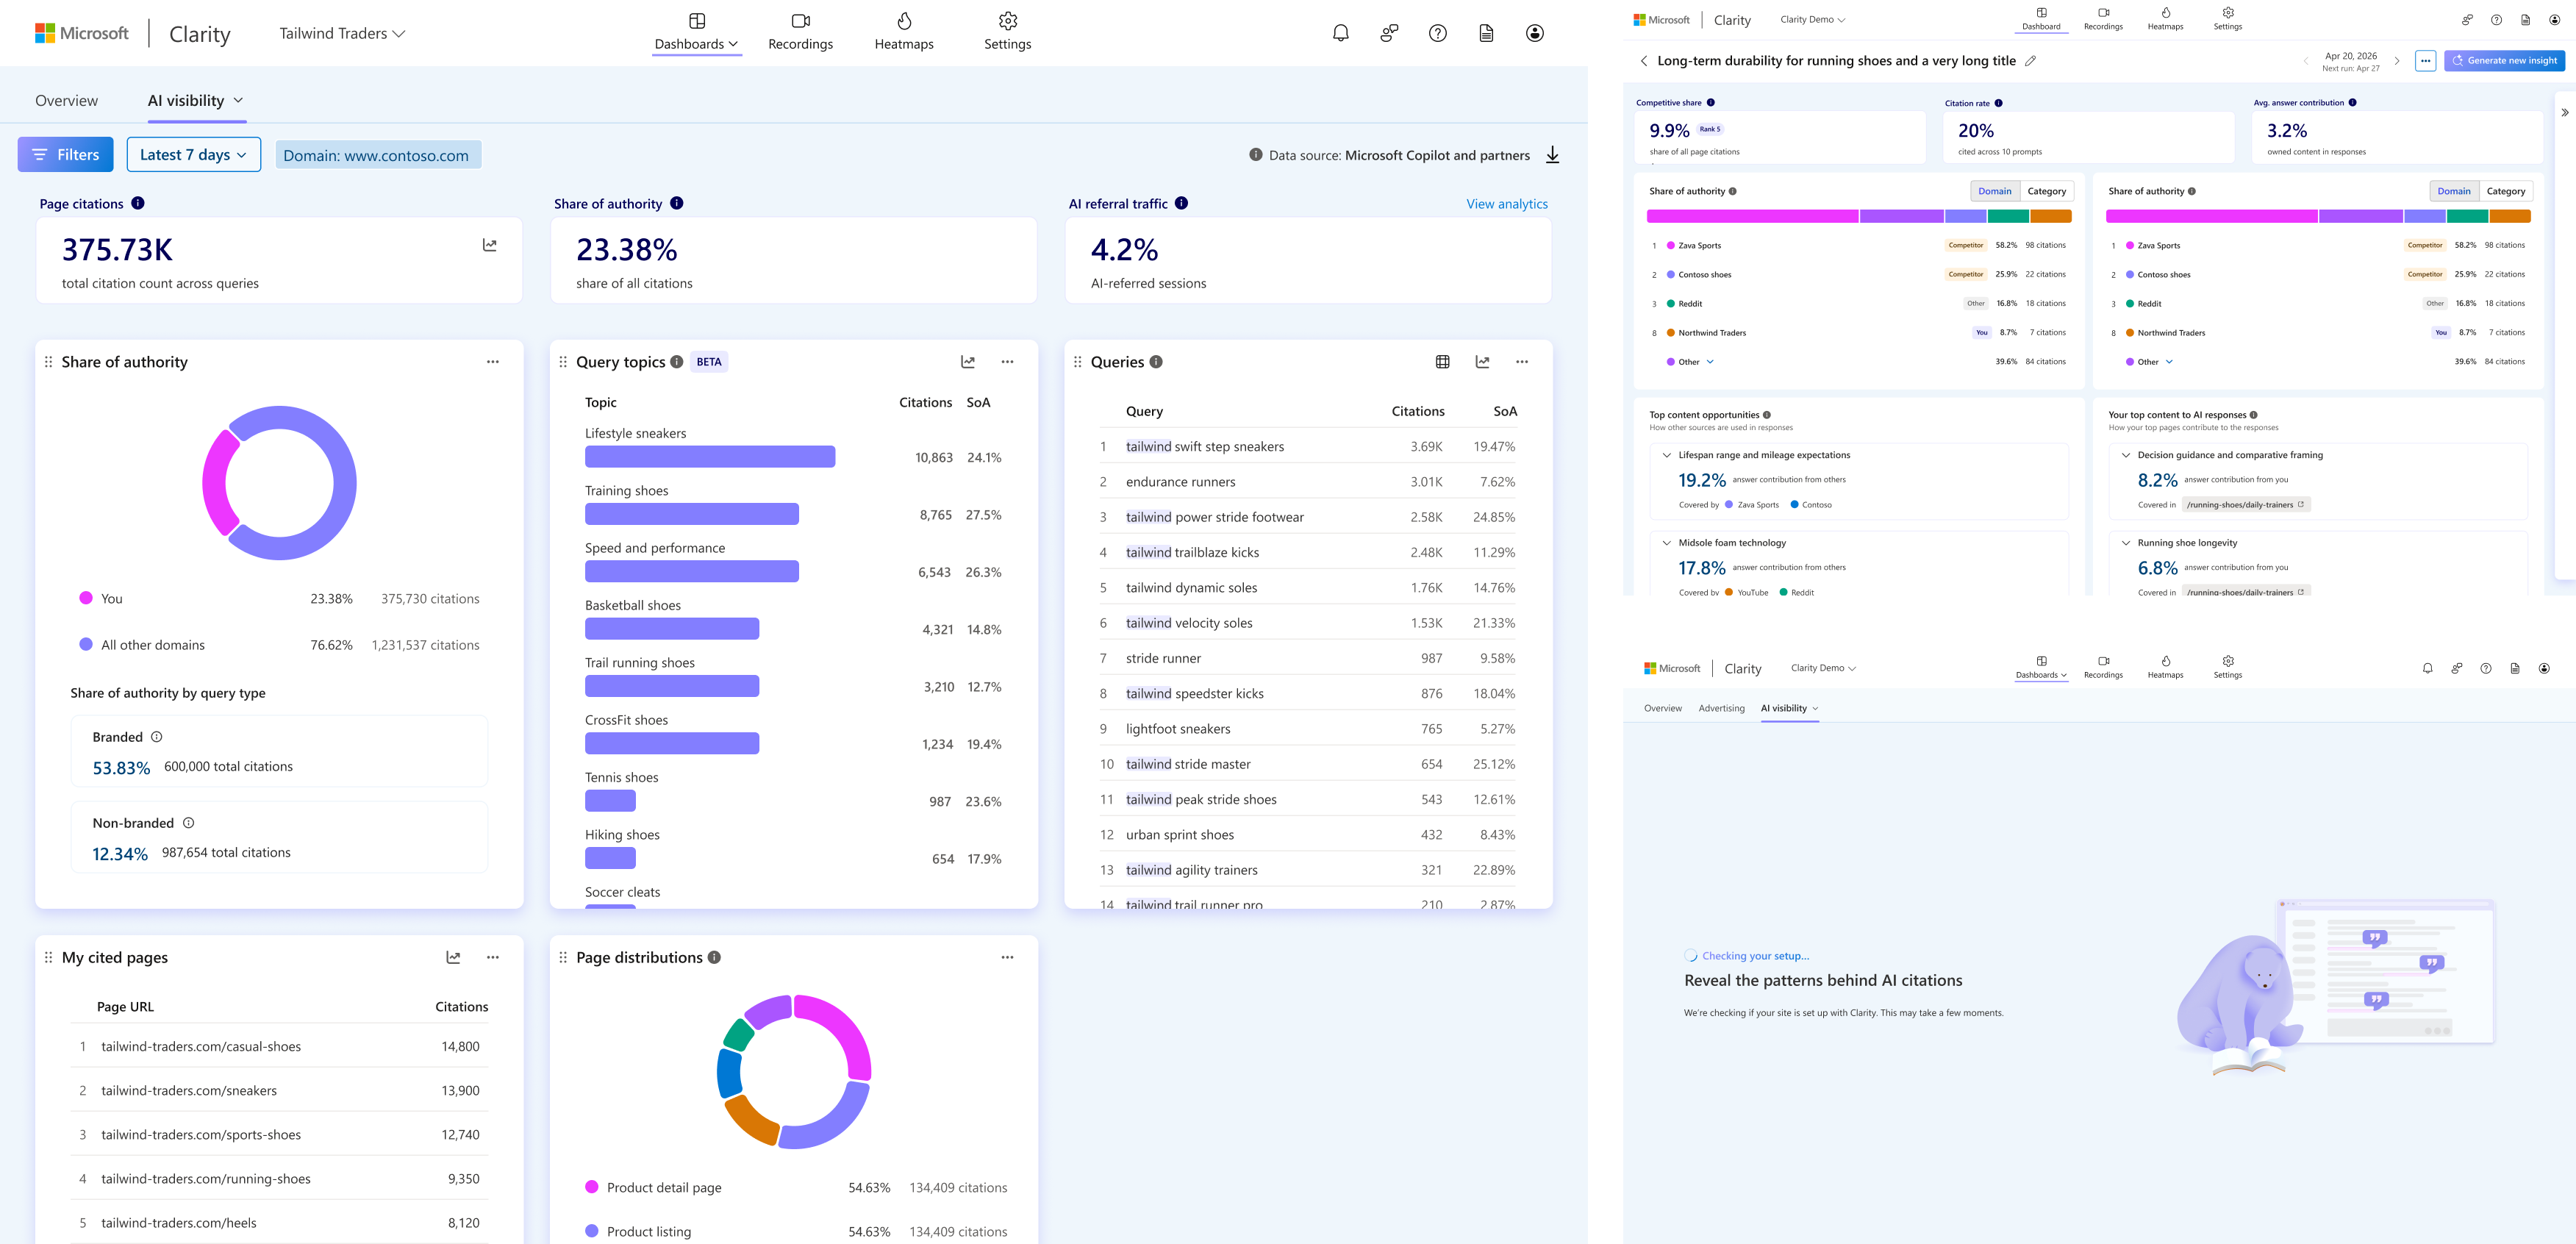
Task: Switch to Overview tab in Tailwind Traders window
Action: [x=66, y=100]
